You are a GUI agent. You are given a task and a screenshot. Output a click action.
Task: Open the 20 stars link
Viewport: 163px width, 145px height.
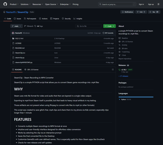[123, 48]
